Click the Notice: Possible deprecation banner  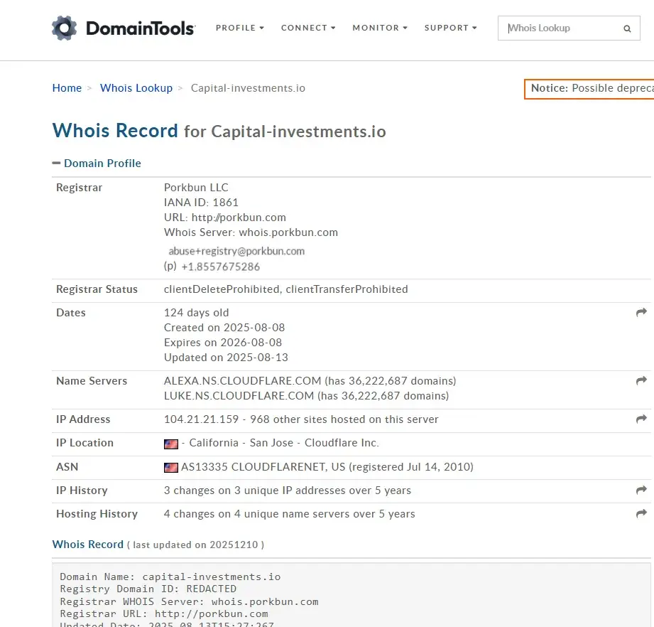[589, 88]
